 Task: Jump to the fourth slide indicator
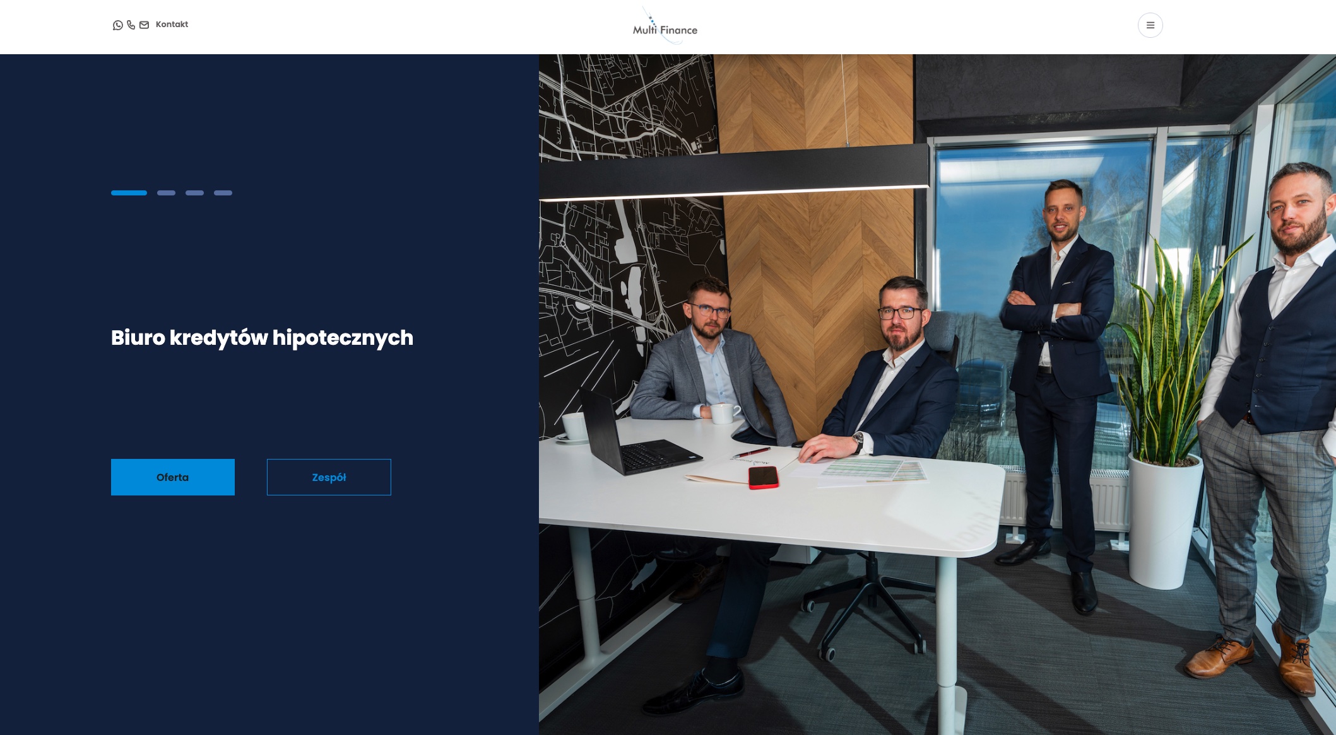223,193
